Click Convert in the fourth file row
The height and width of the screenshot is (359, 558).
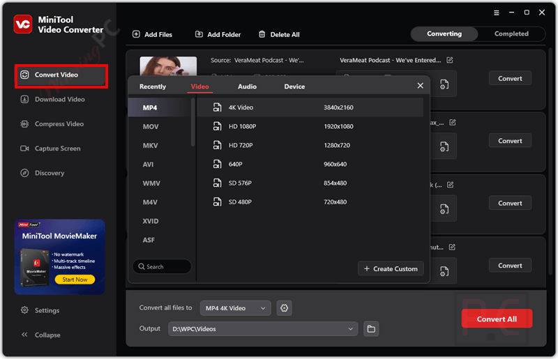point(510,265)
